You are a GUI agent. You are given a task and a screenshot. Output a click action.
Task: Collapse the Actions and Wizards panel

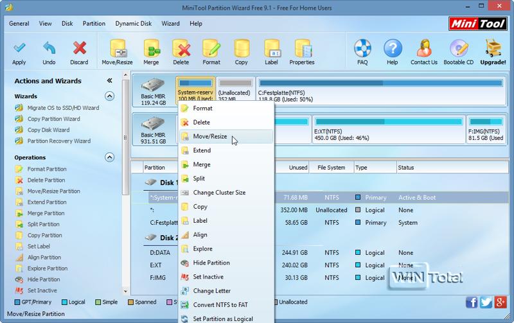pyautogui.click(x=109, y=81)
